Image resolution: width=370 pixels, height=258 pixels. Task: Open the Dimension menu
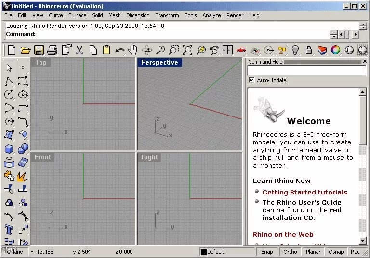[138, 15]
